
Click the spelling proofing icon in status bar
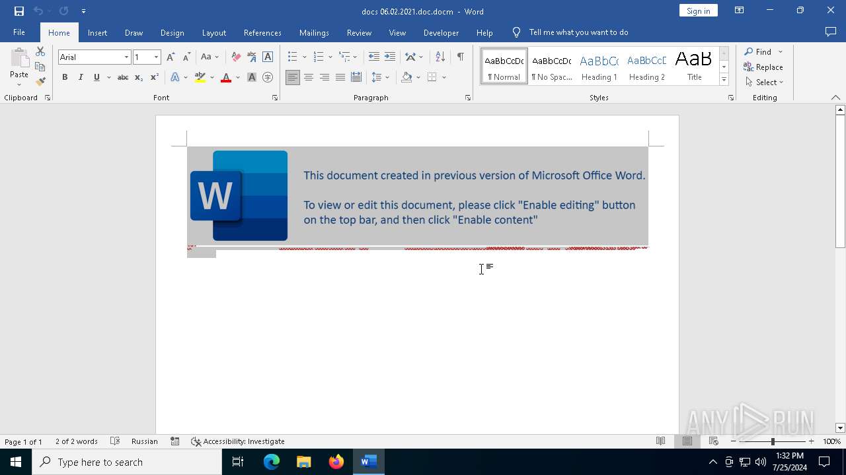pos(115,441)
